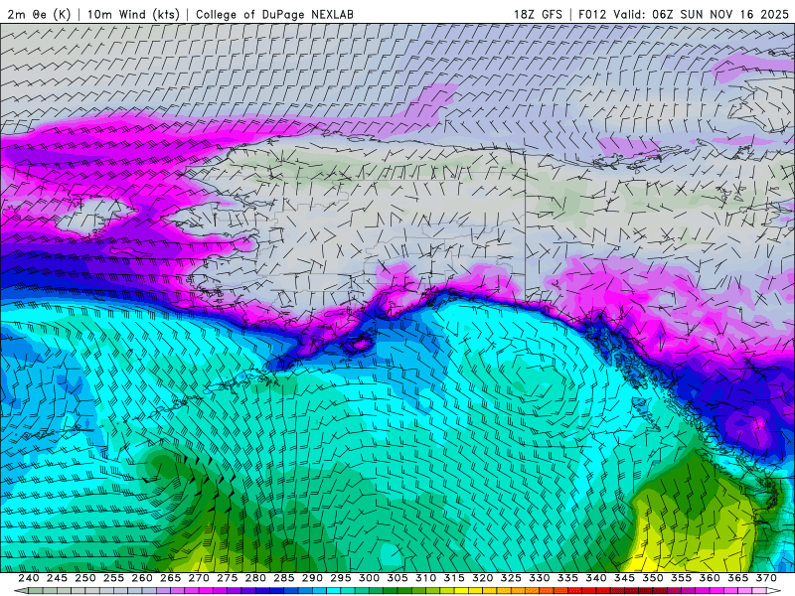Select the 250 color scale label
Image resolution: width=795 pixels, height=596 pixels.
[x=85, y=578]
